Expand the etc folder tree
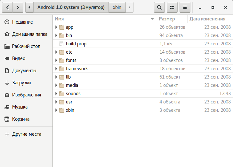The image size is (233, 167). (x=56, y=52)
